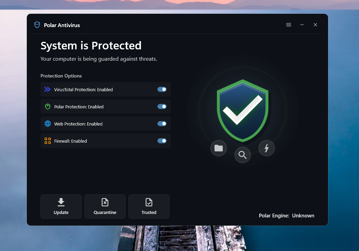Click the Polar Engine Unknown status text
359x251 pixels.
click(x=286, y=216)
